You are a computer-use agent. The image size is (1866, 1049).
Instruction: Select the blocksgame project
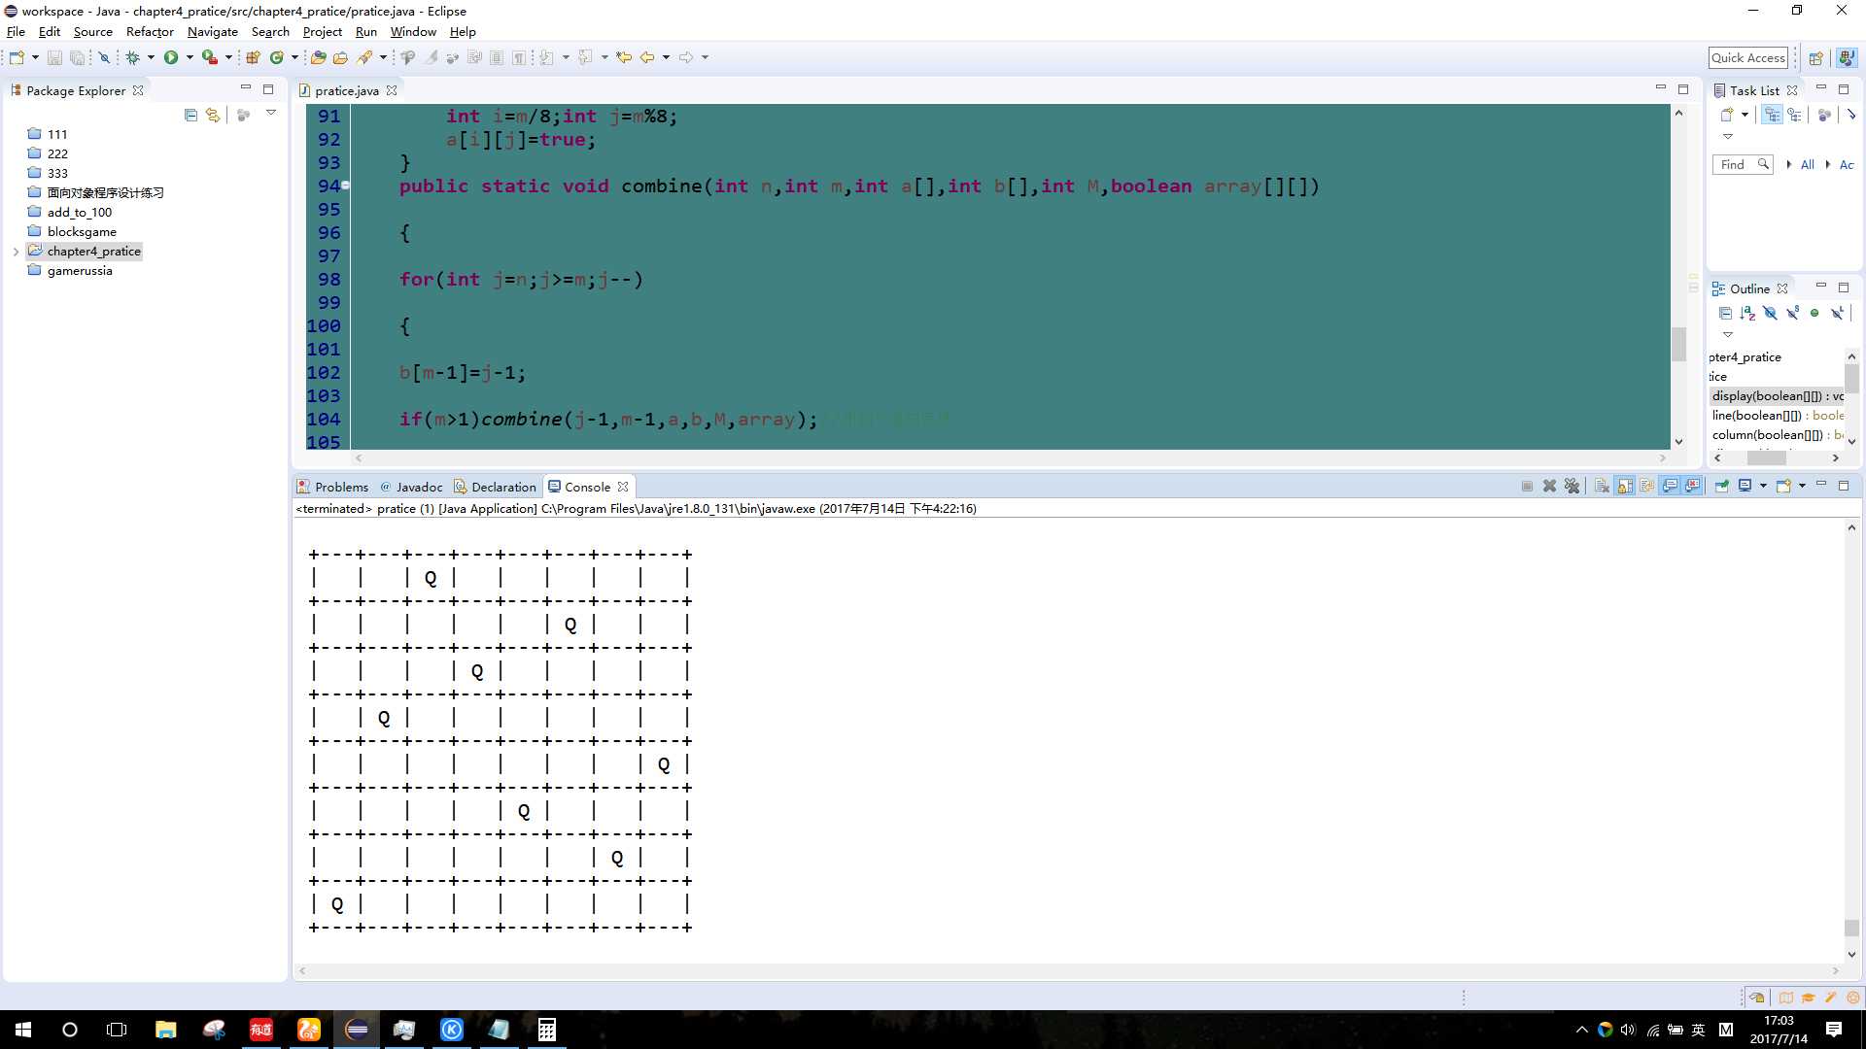point(82,232)
